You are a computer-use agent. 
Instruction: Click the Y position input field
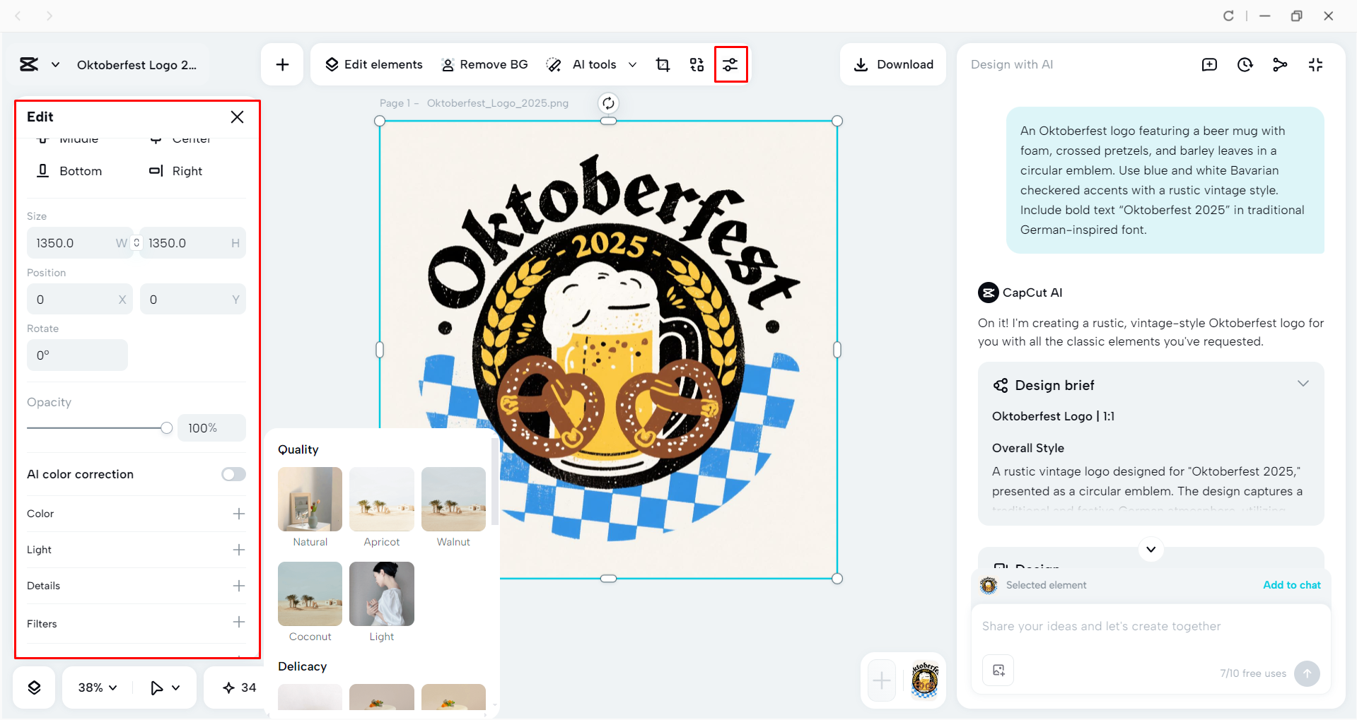(x=193, y=300)
